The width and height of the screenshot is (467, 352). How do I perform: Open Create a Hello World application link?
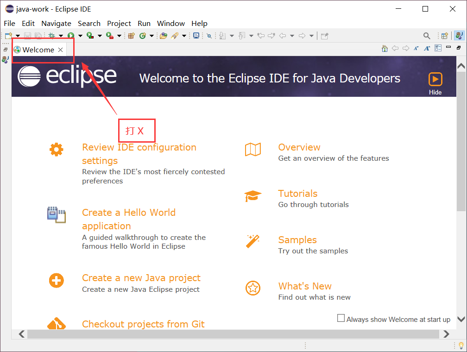click(x=129, y=219)
